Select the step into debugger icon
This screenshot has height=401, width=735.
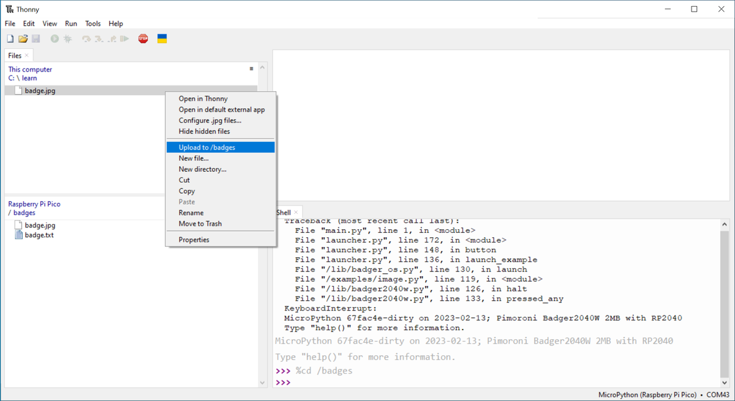(x=99, y=38)
